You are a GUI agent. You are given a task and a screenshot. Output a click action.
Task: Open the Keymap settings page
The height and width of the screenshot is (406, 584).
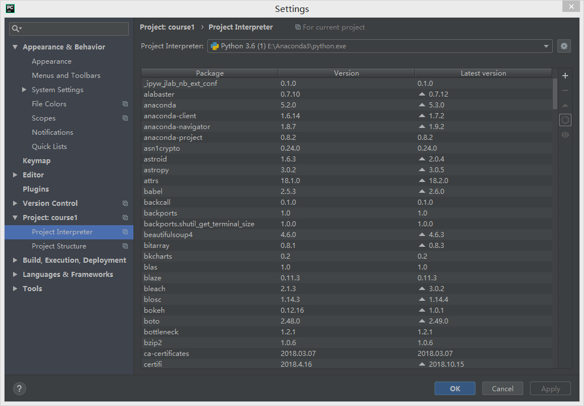[x=36, y=161]
